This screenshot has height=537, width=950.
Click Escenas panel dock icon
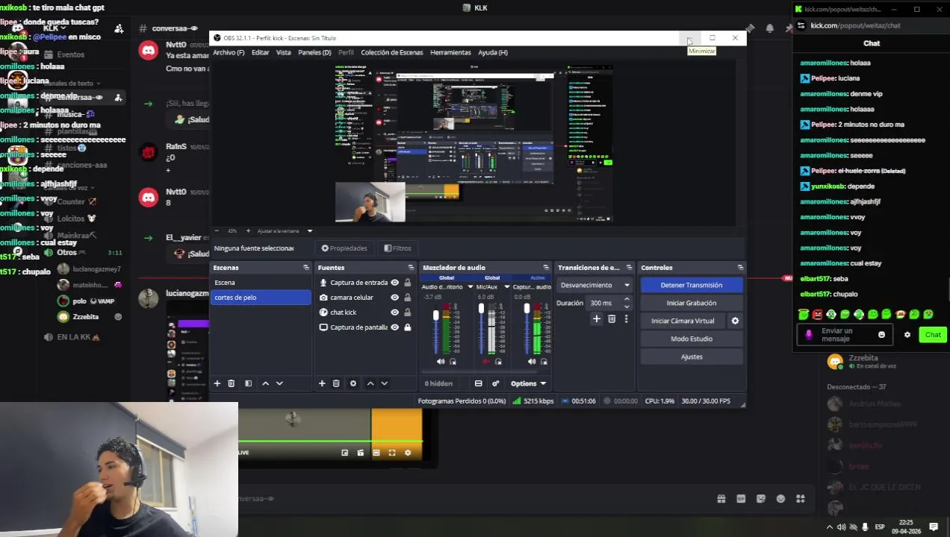(305, 268)
